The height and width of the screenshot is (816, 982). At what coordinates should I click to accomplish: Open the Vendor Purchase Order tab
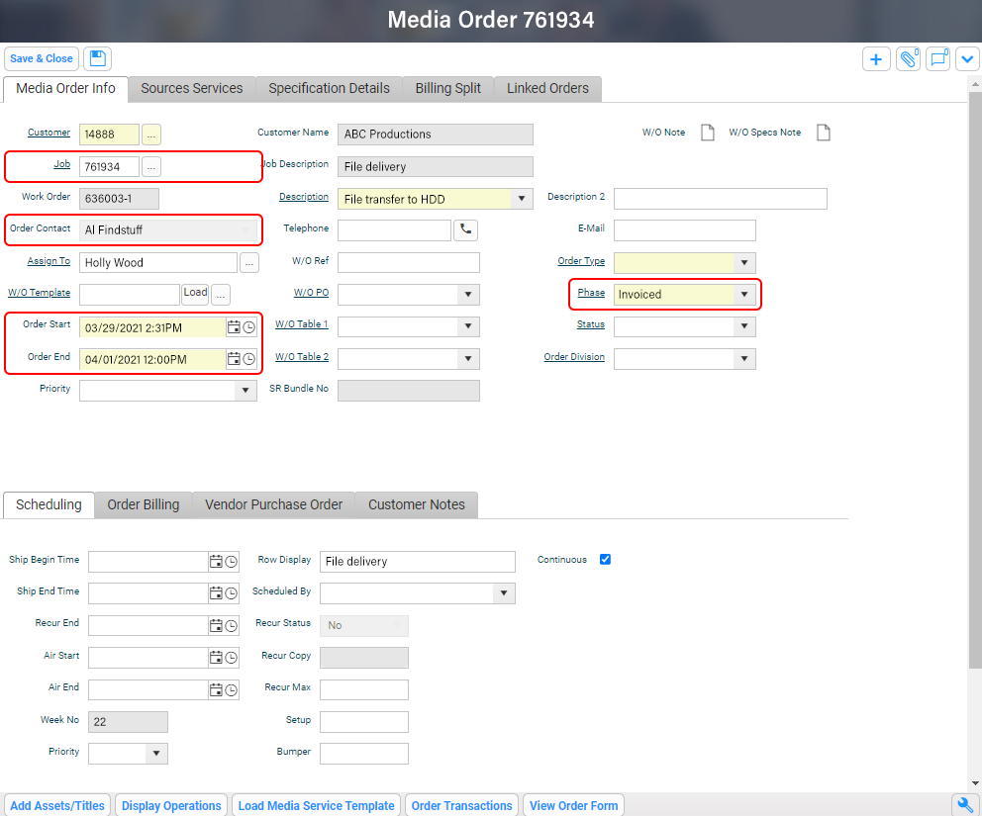[x=273, y=504]
